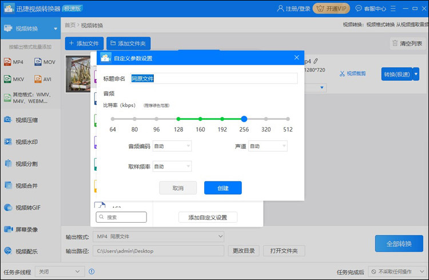Click the pencil edit icon next to filename
The height and width of the screenshot is (280, 429).
(x=316, y=61)
